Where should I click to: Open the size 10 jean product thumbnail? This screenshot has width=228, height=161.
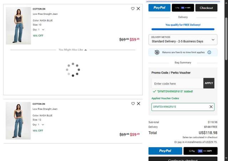[18, 26]
